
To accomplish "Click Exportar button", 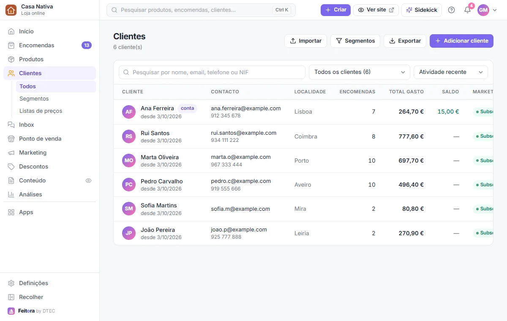I will [405, 41].
